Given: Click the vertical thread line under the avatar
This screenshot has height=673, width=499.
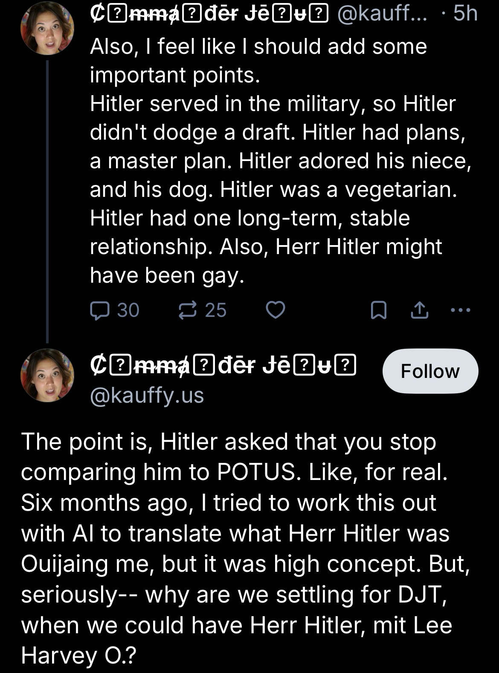Looking at the screenshot, I should point(47,201).
